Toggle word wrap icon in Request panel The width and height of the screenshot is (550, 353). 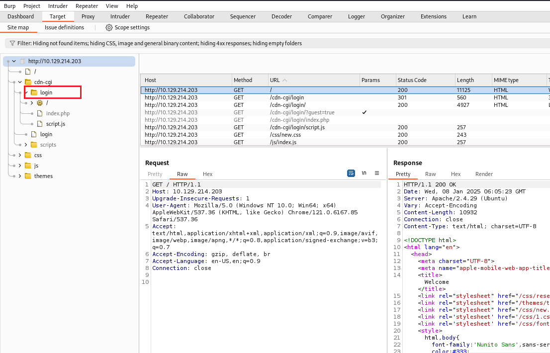pos(351,173)
